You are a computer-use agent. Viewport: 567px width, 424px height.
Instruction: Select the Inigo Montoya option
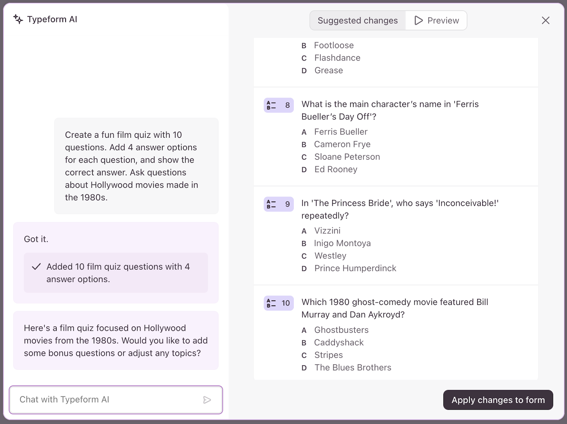tap(342, 243)
